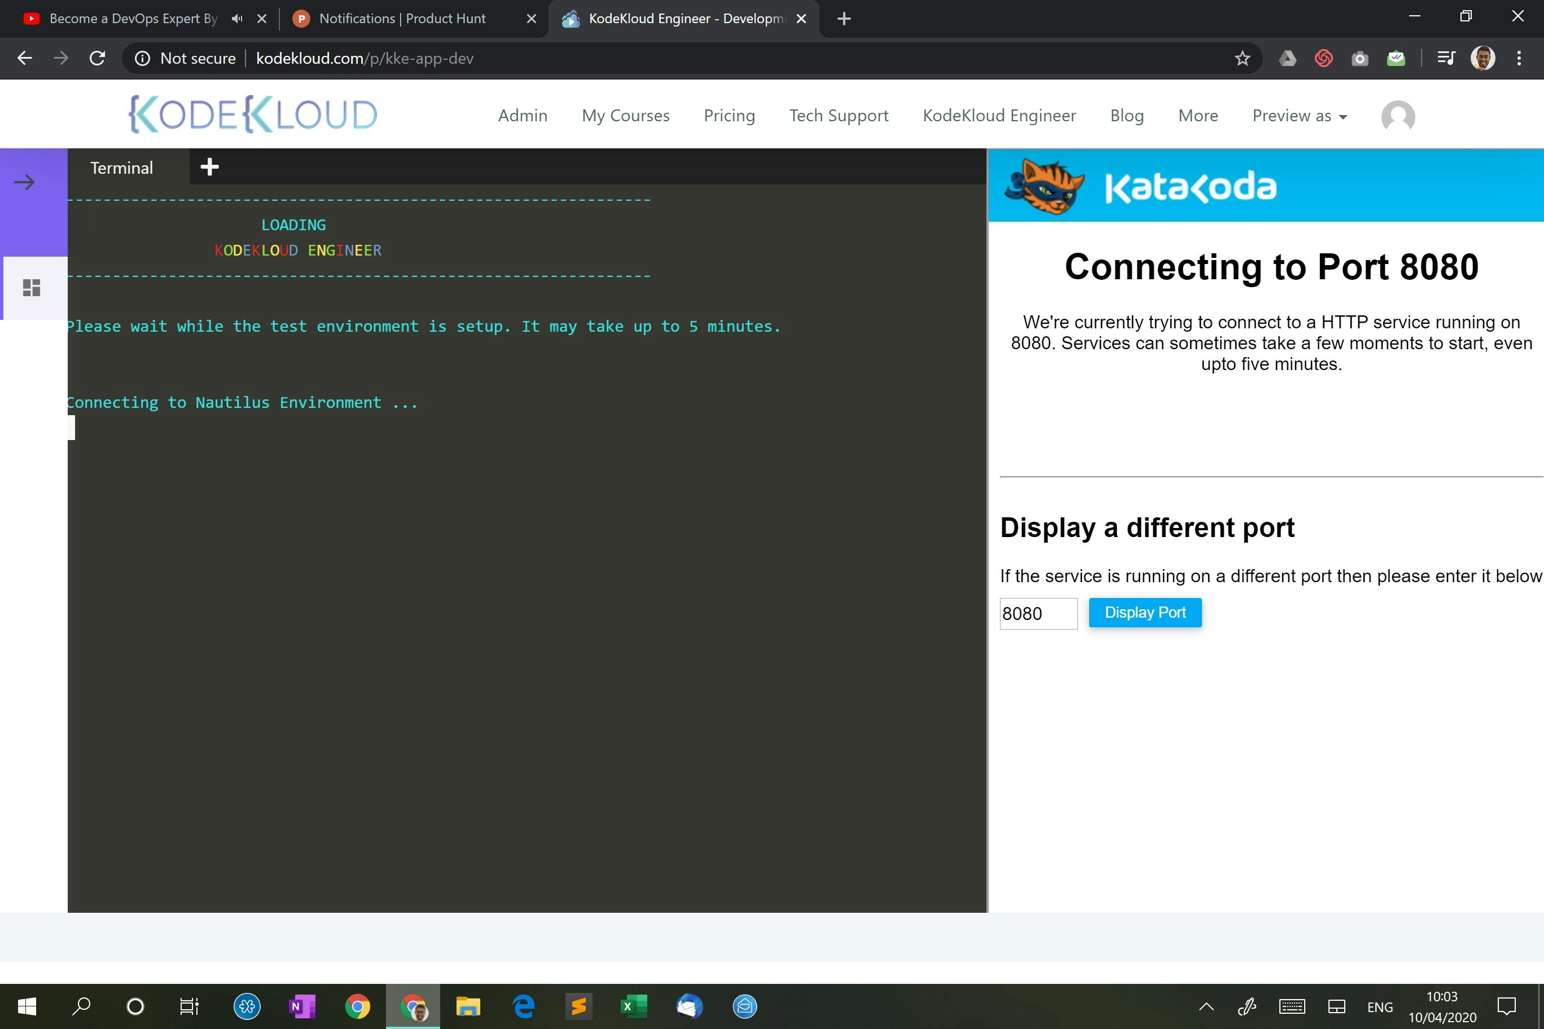1544x1029 pixels.
Task: Open the More navigation menu
Action: click(x=1198, y=116)
